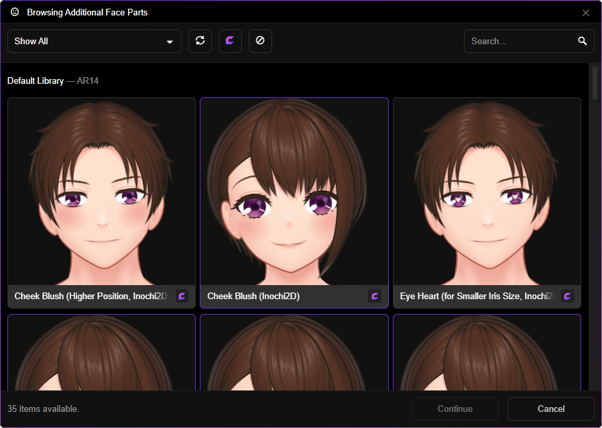Click the smiley face icon in title bar

(x=15, y=12)
